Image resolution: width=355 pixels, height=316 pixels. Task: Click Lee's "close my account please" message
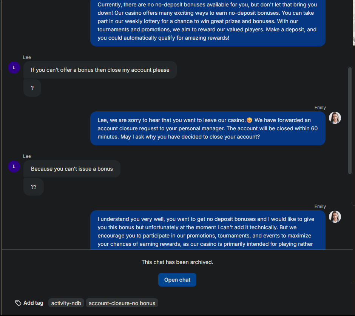coord(100,70)
